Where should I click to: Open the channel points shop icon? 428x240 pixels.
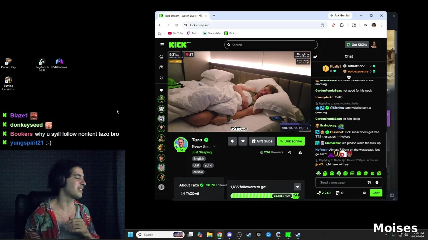pos(338,193)
